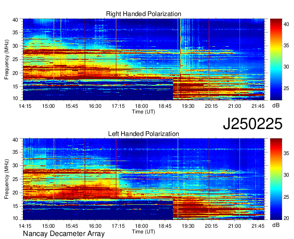Click the 14:15 tick of Left Handed plot
Viewport: 294px width, 239px height.
(25, 226)
